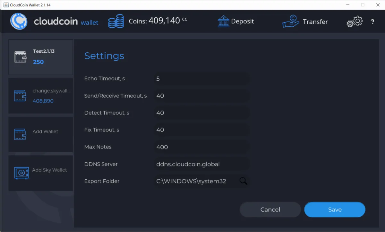Viewport: 385px width, 232px height.
Task: Choose the Add Sky Wallet option
Action: pos(49,170)
